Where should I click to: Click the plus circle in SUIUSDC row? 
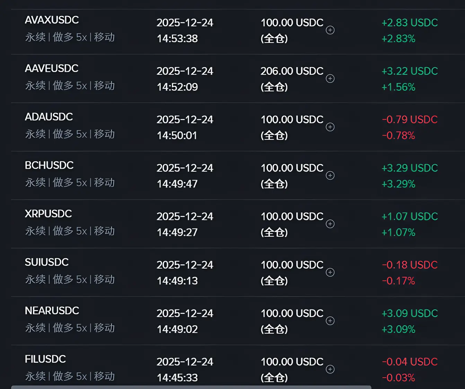[x=330, y=272]
